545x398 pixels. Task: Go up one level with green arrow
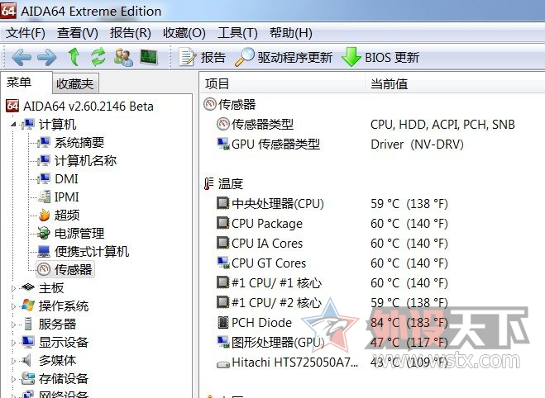pos(74,57)
